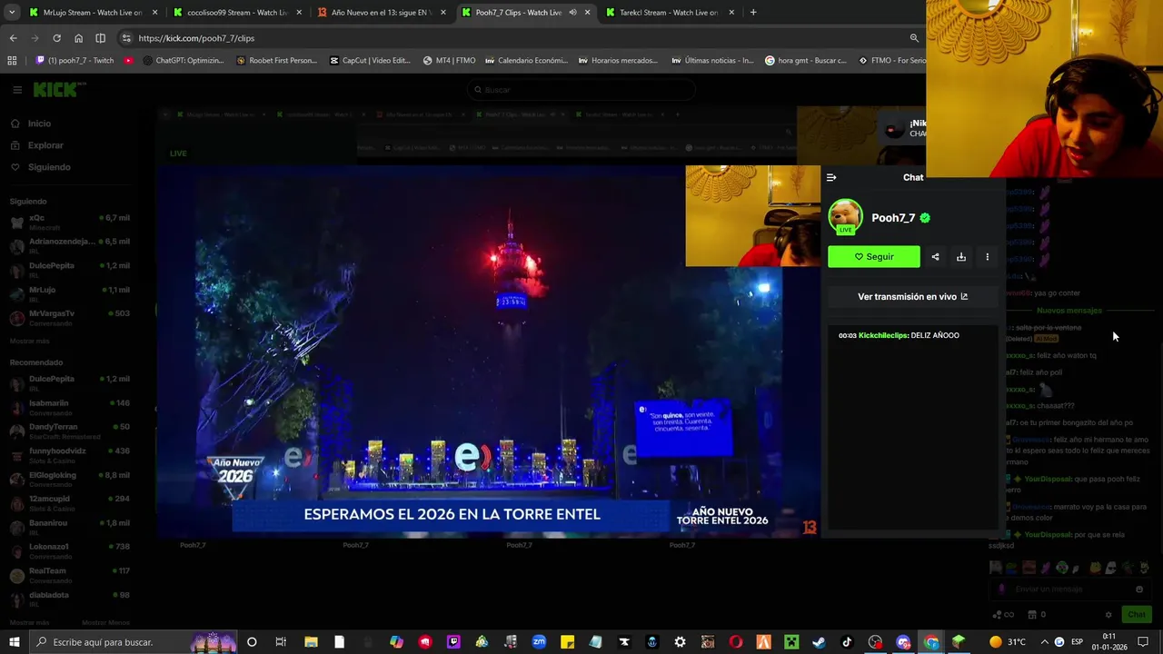Open TikTok from the taskbar
The width and height of the screenshot is (1163, 654).
click(x=847, y=642)
